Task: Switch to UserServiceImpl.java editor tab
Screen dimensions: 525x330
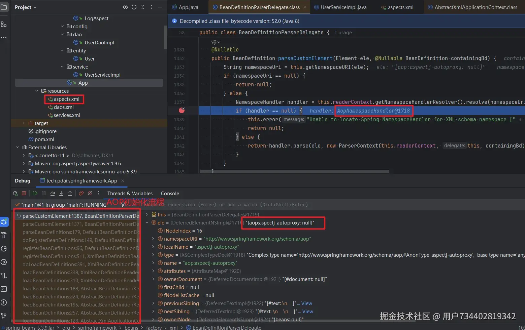Action: (x=340, y=7)
